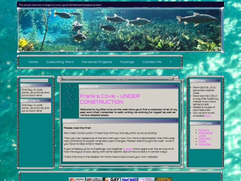Click the clock widget placeholder text
Screen dimensions: 241x181
pos(35,93)
